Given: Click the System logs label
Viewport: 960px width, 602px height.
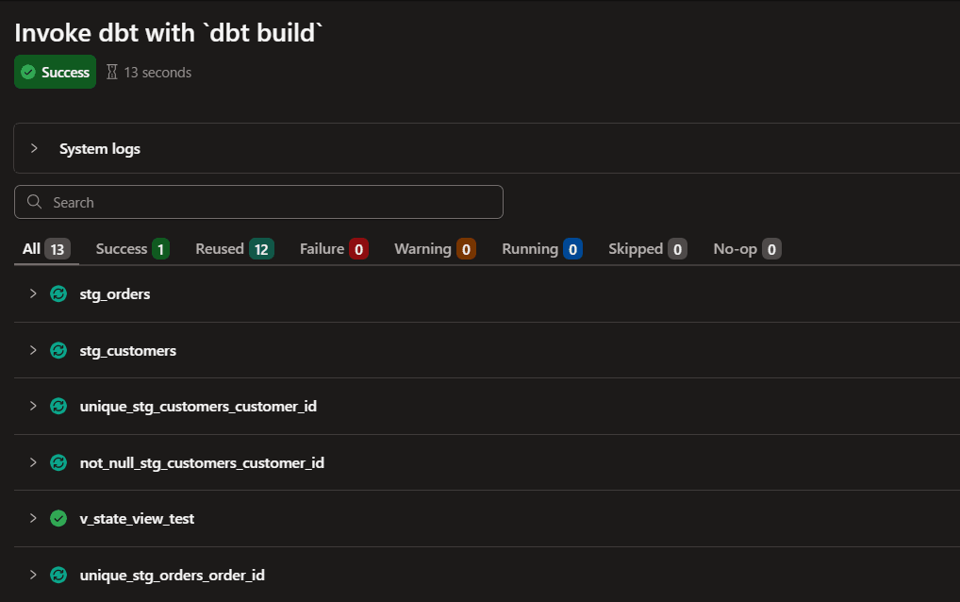Looking at the screenshot, I should pos(100,149).
